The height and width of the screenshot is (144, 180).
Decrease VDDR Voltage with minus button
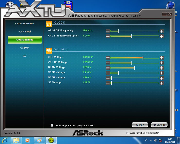coord(108,78)
